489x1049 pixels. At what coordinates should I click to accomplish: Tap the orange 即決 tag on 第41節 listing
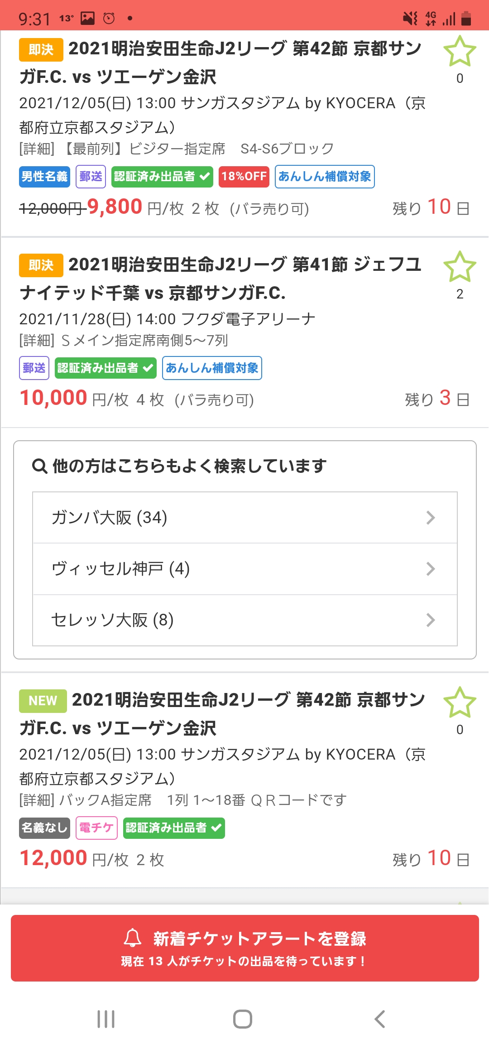(x=41, y=265)
